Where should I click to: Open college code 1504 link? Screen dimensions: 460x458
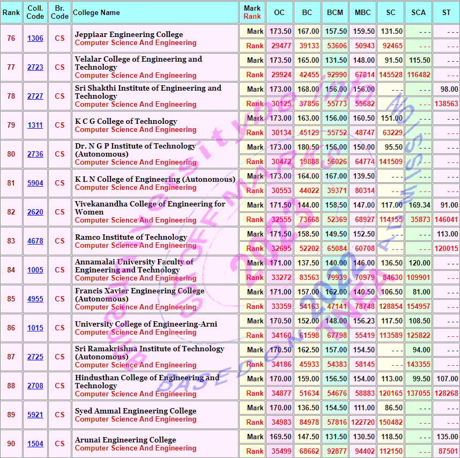pyautogui.click(x=35, y=444)
